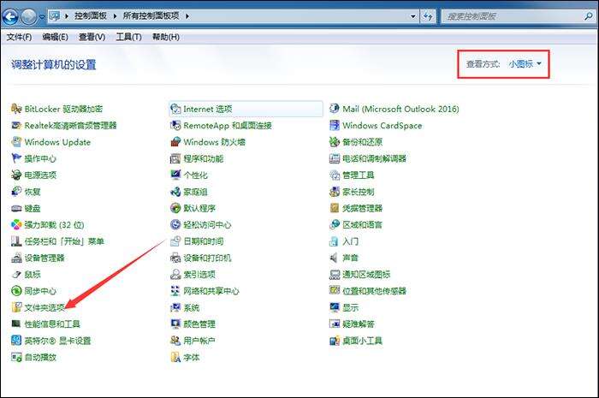
Task: Open the 任务栏和「开始」菜单 icon
Action: [16, 241]
